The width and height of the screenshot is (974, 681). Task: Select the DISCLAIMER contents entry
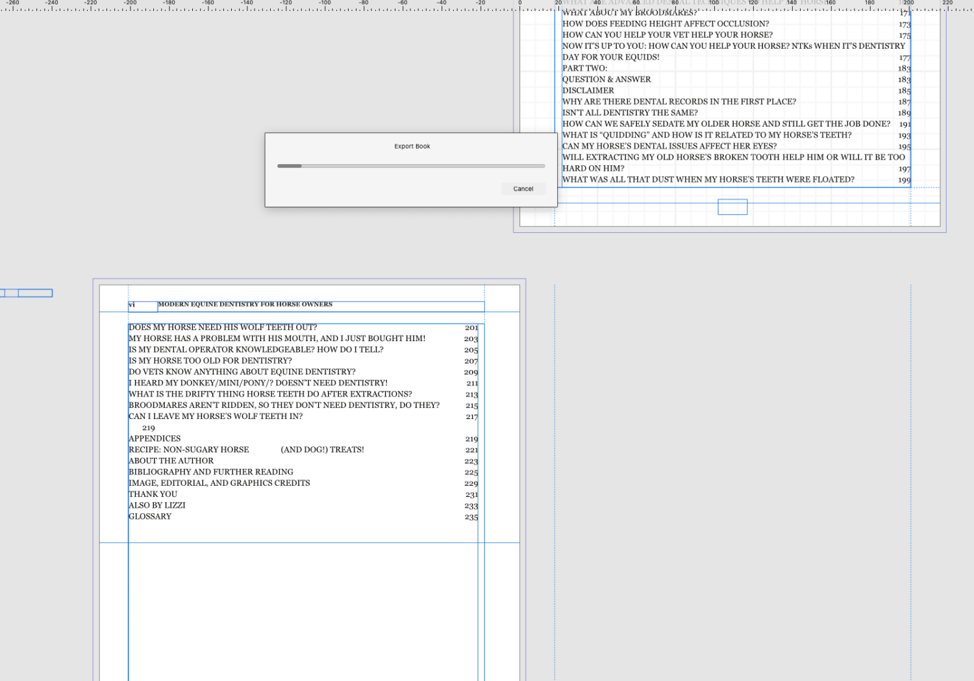588,90
